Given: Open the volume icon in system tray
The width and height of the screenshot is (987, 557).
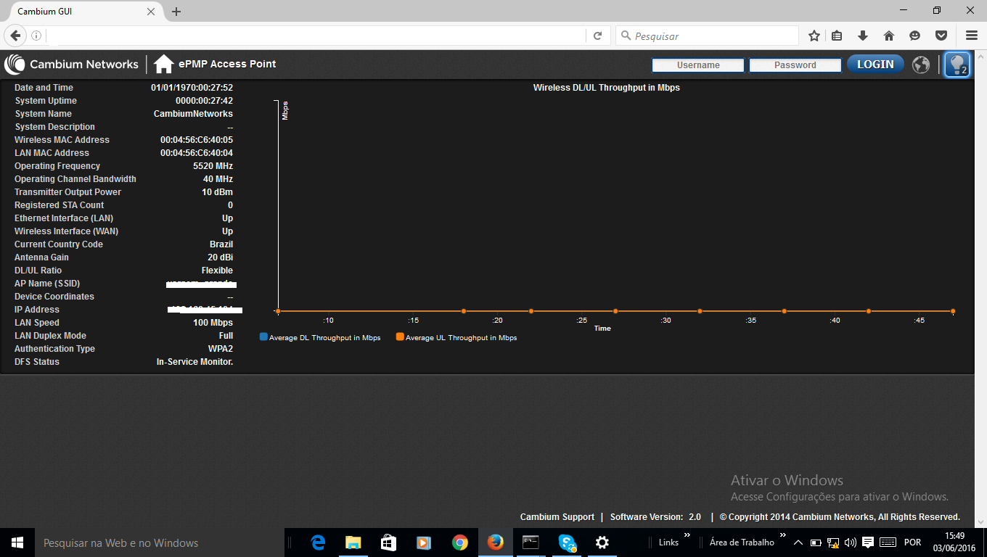Looking at the screenshot, I should (851, 542).
